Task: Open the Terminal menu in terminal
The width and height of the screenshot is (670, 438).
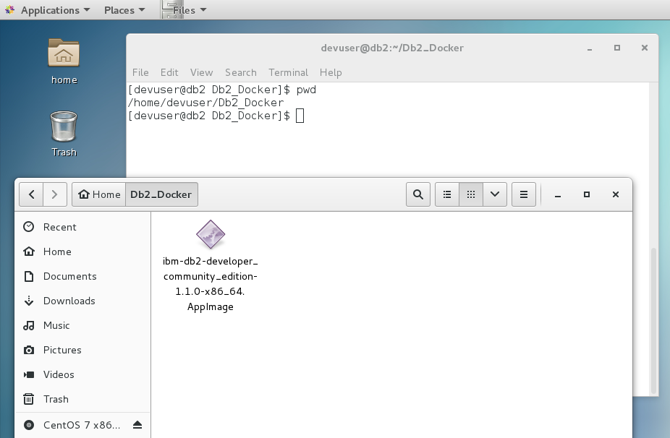Action: 288,72
